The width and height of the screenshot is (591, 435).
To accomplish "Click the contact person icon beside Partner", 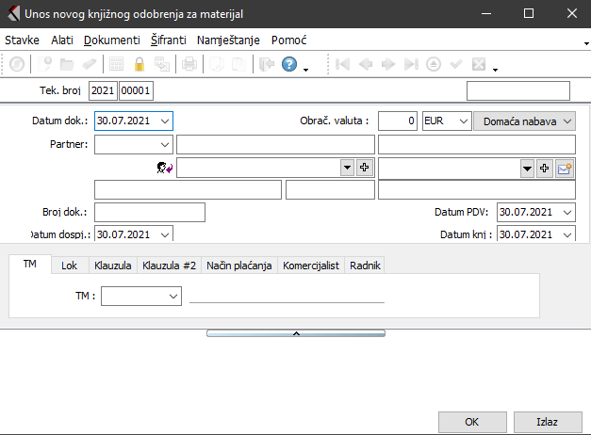I will pos(164,168).
